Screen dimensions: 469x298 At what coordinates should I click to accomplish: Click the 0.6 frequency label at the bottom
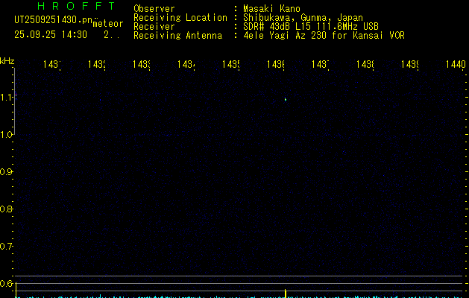point(6,283)
